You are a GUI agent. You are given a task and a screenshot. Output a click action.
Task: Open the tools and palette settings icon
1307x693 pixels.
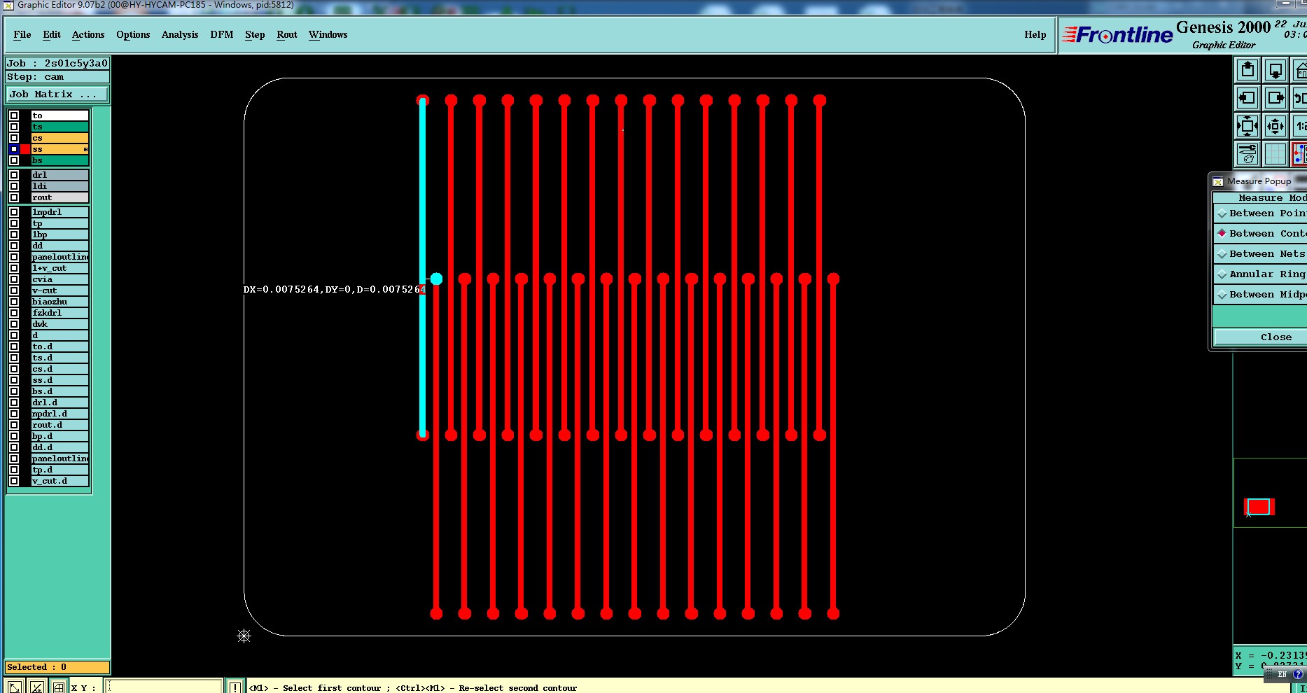tap(1247, 154)
